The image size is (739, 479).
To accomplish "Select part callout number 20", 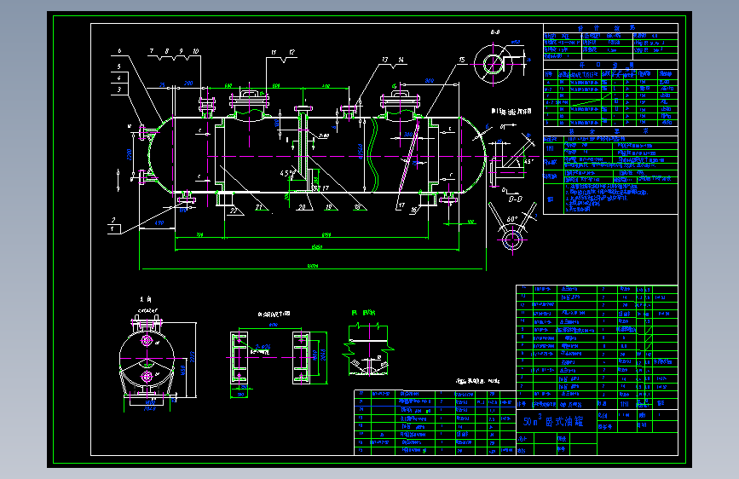I will (302, 207).
